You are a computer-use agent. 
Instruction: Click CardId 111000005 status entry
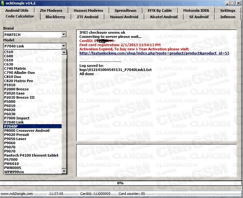click(95, 194)
